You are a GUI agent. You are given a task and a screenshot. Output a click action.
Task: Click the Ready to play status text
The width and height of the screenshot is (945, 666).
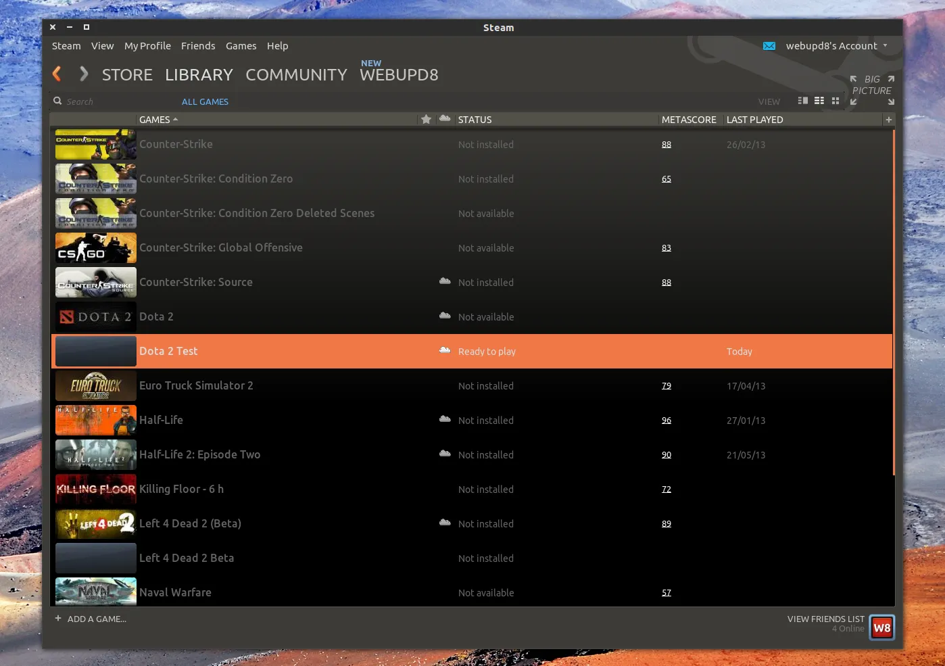point(487,352)
